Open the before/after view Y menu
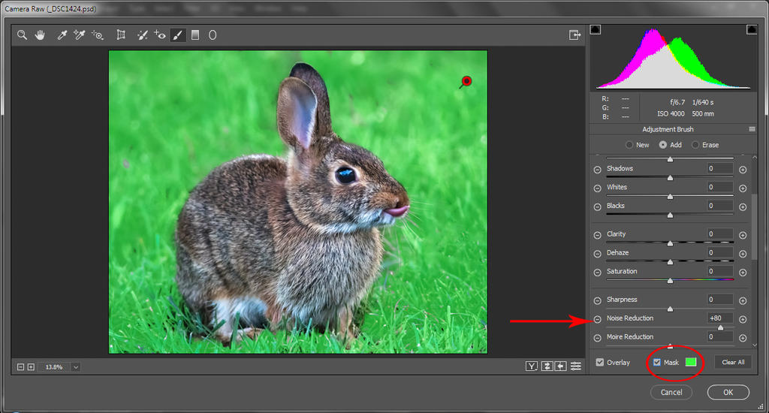 532,366
